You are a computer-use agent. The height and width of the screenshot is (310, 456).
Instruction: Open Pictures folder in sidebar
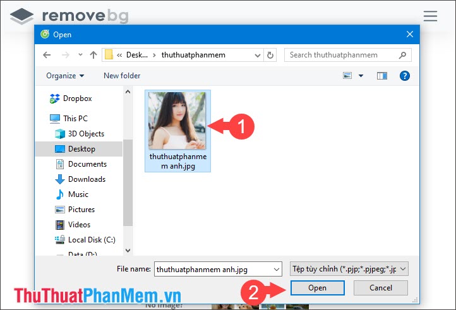(81, 210)
